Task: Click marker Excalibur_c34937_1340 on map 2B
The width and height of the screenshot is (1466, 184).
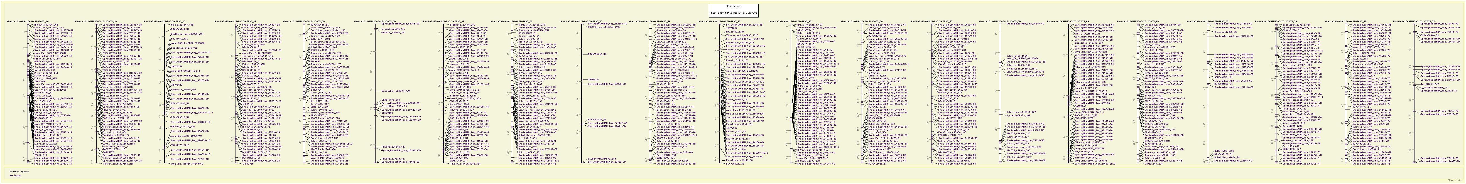Action: point(324,27)
